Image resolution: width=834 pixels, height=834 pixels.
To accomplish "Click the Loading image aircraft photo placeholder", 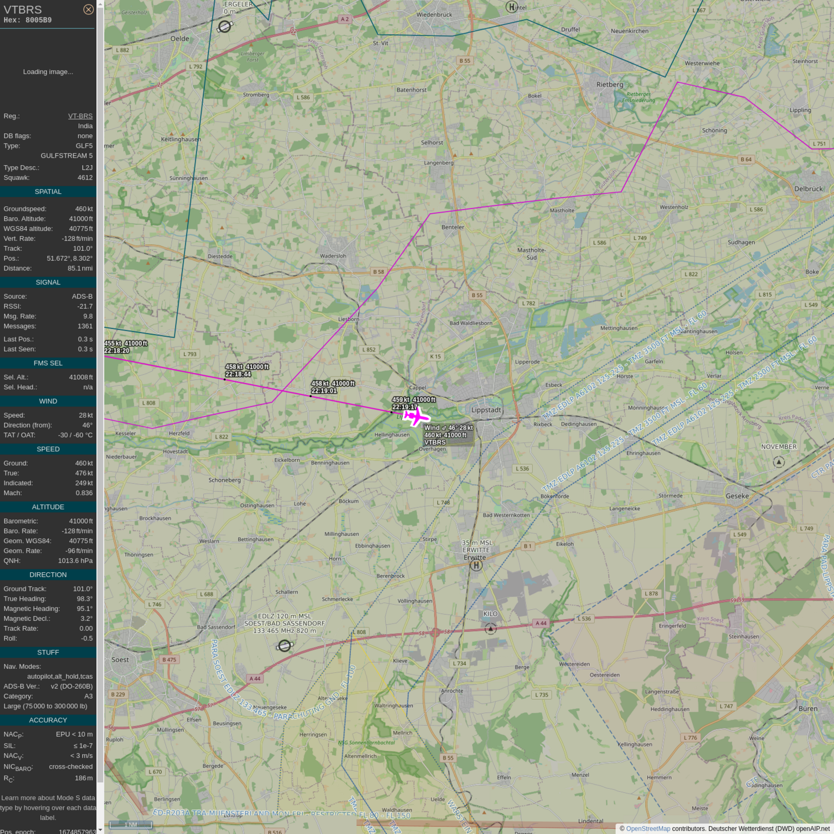I will [x=48, y=72].
